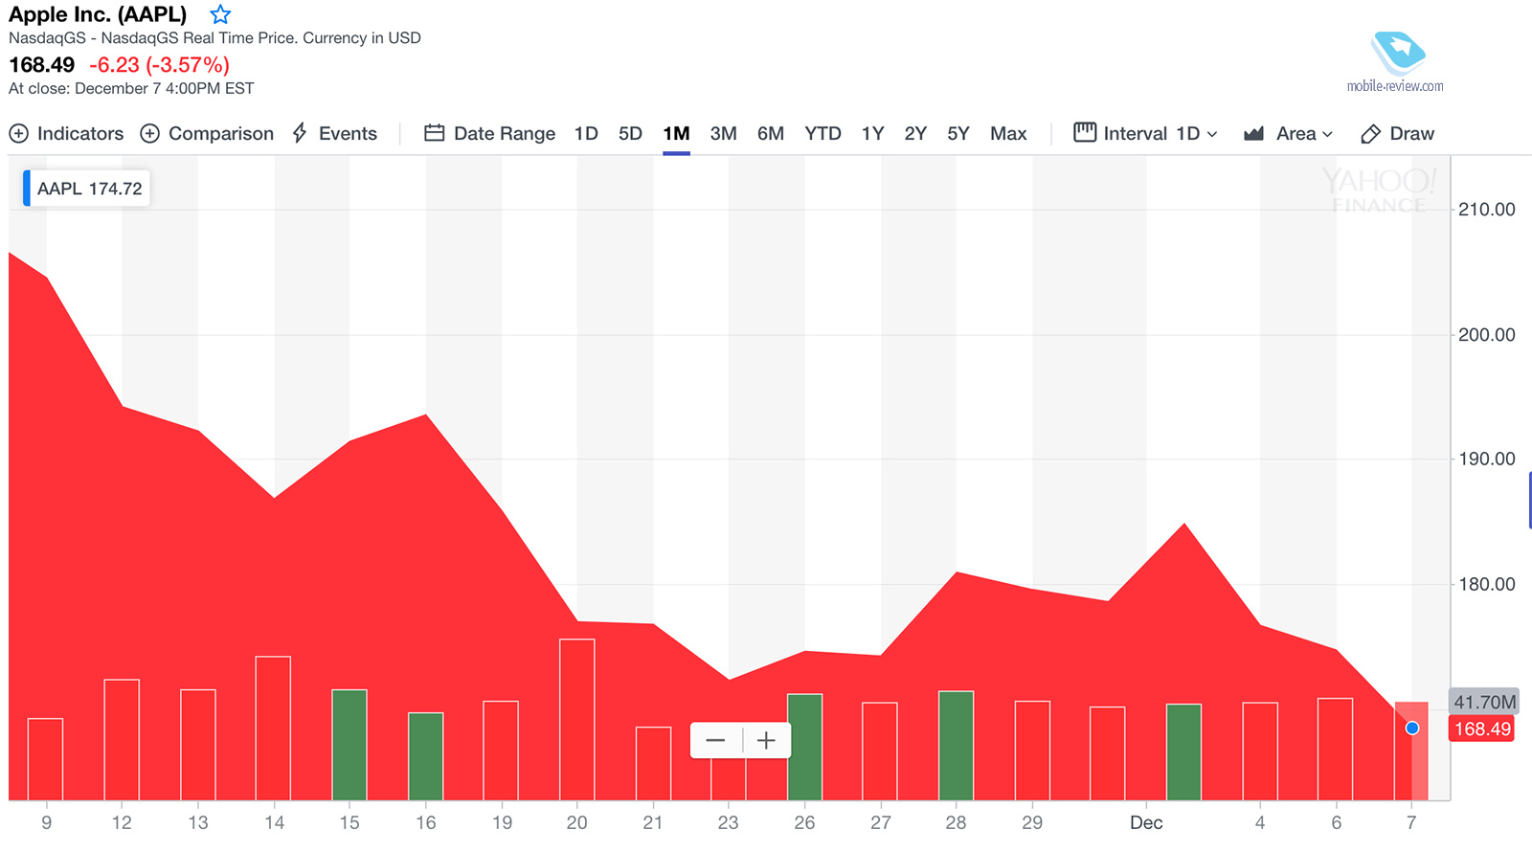Screen dimensions: 1532x852
Task: Open mobile-review.com logo link
Action: click(1395, 62)
